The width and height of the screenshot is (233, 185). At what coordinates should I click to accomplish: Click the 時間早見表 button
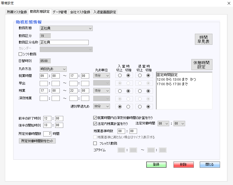pos(204,39)
